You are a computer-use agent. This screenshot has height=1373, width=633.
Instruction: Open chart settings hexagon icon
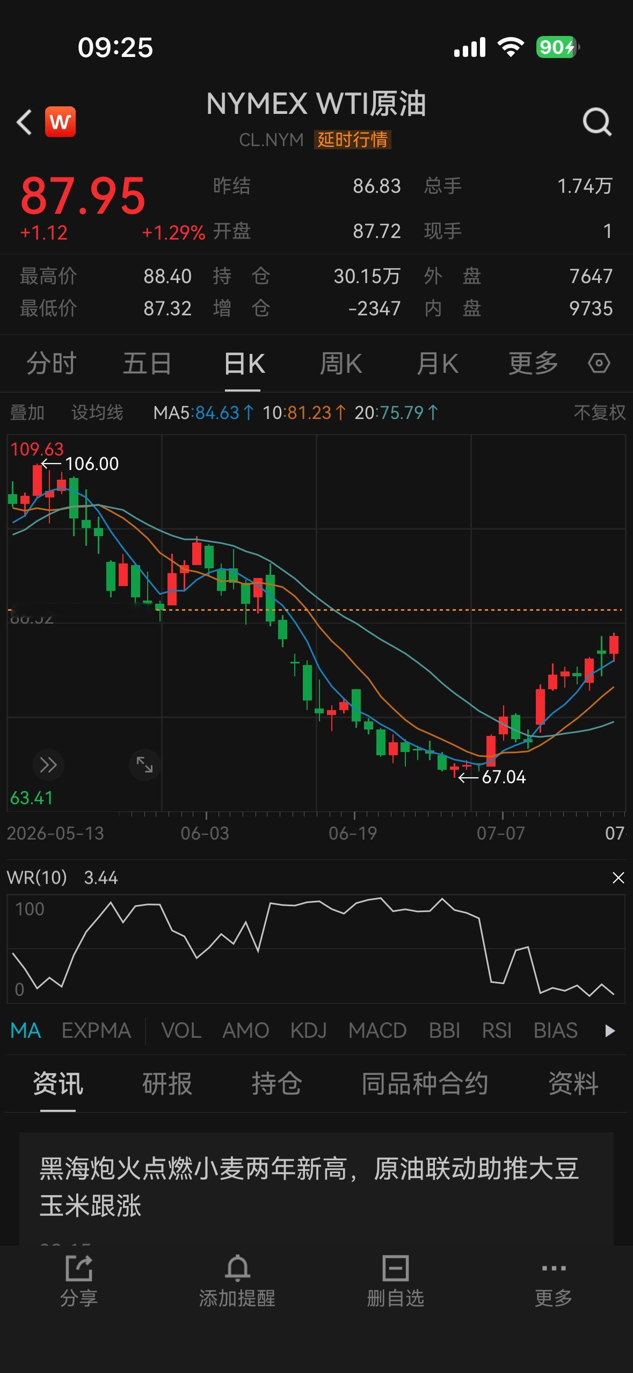pyautogui.click(x=599, y=363)
